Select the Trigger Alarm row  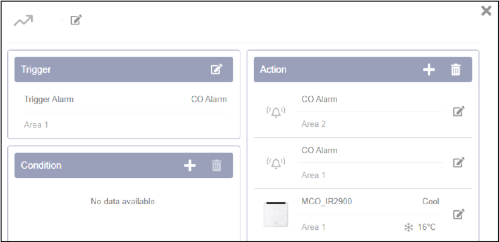pyautogui.click(x=125, y=99)
